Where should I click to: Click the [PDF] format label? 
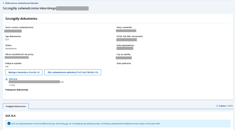pyautogui.click(x=230, y=106)
